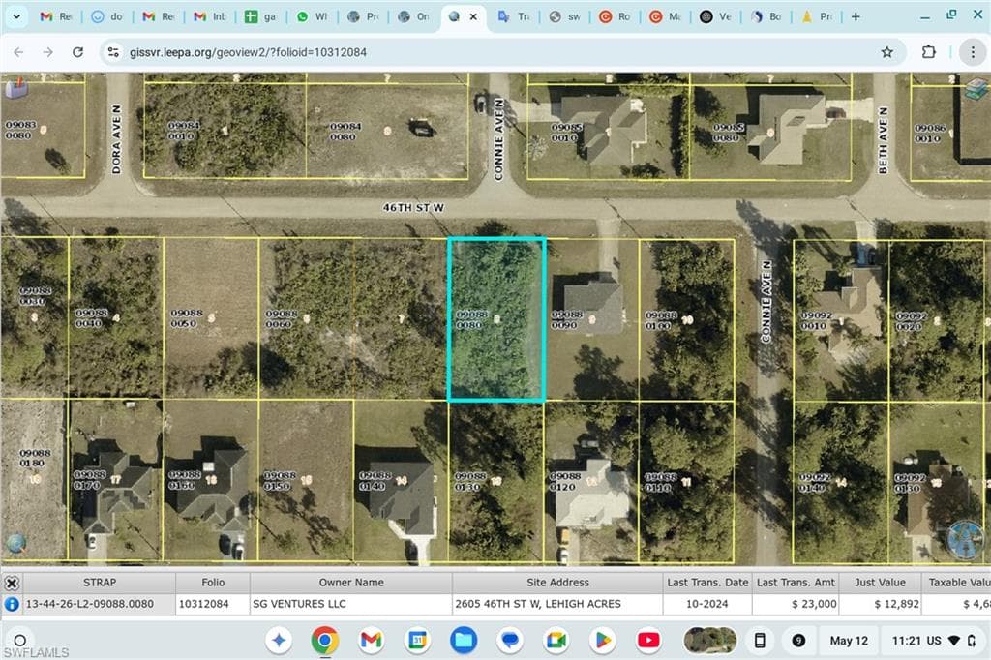
Task: Open the tab search dropdown arrow
Action: tap(16, 17)
